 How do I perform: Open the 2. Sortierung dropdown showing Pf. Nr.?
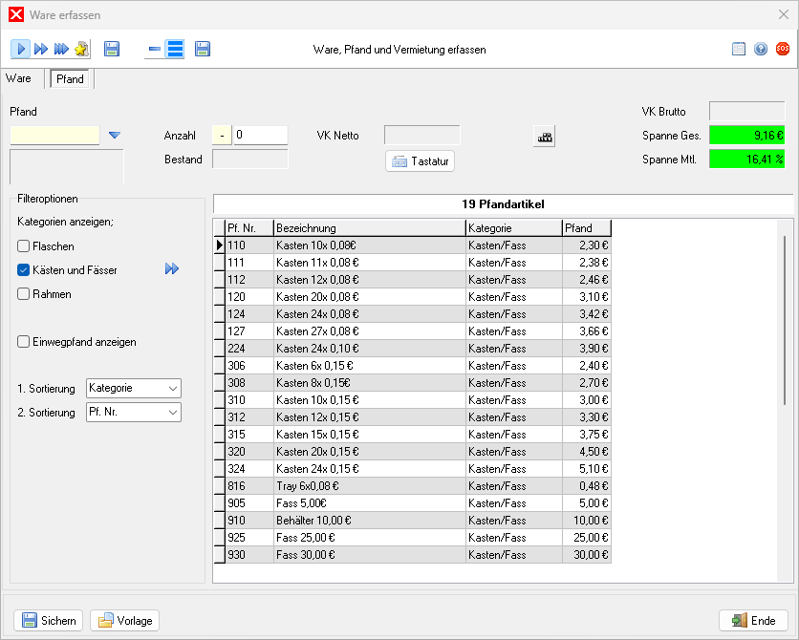(133, 413)
